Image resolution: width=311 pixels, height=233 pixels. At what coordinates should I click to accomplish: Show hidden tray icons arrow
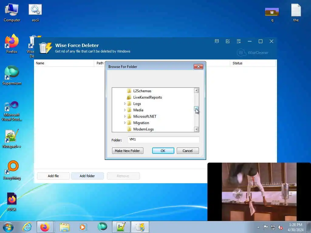click(x=258, y=227)
